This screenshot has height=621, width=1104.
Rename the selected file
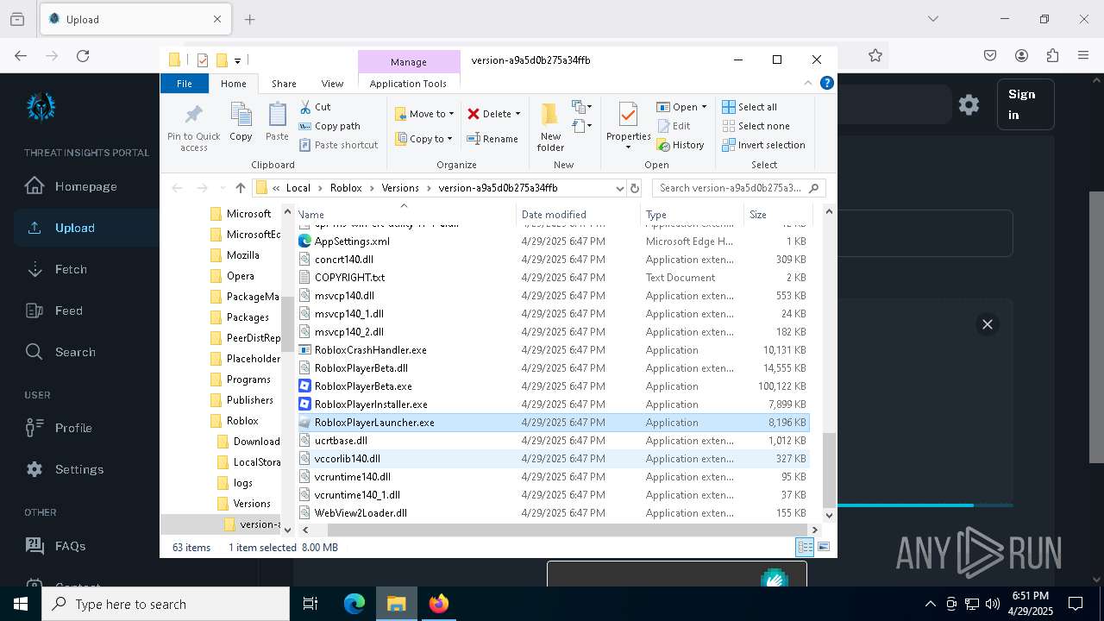pos(492,139)
